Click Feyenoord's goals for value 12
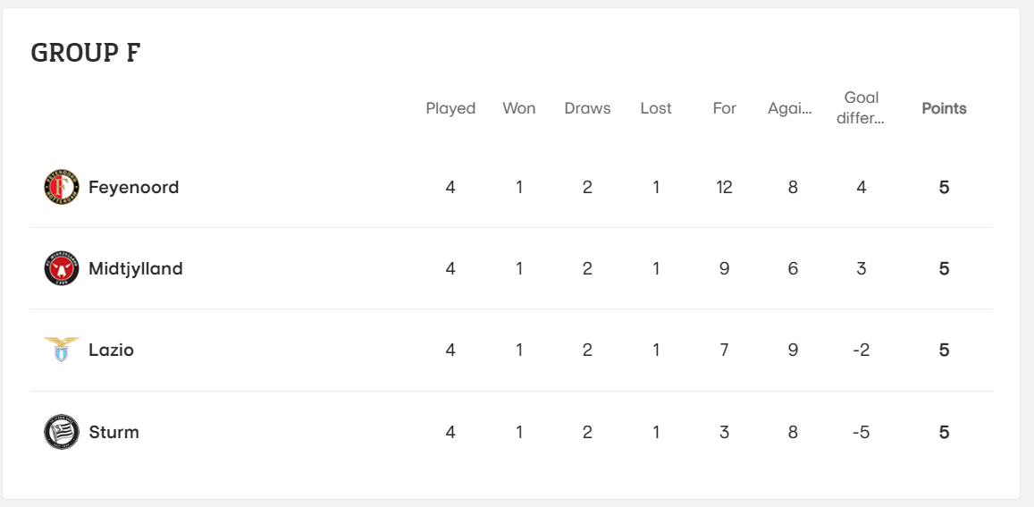1034x507 pixels. coord(724,188)
